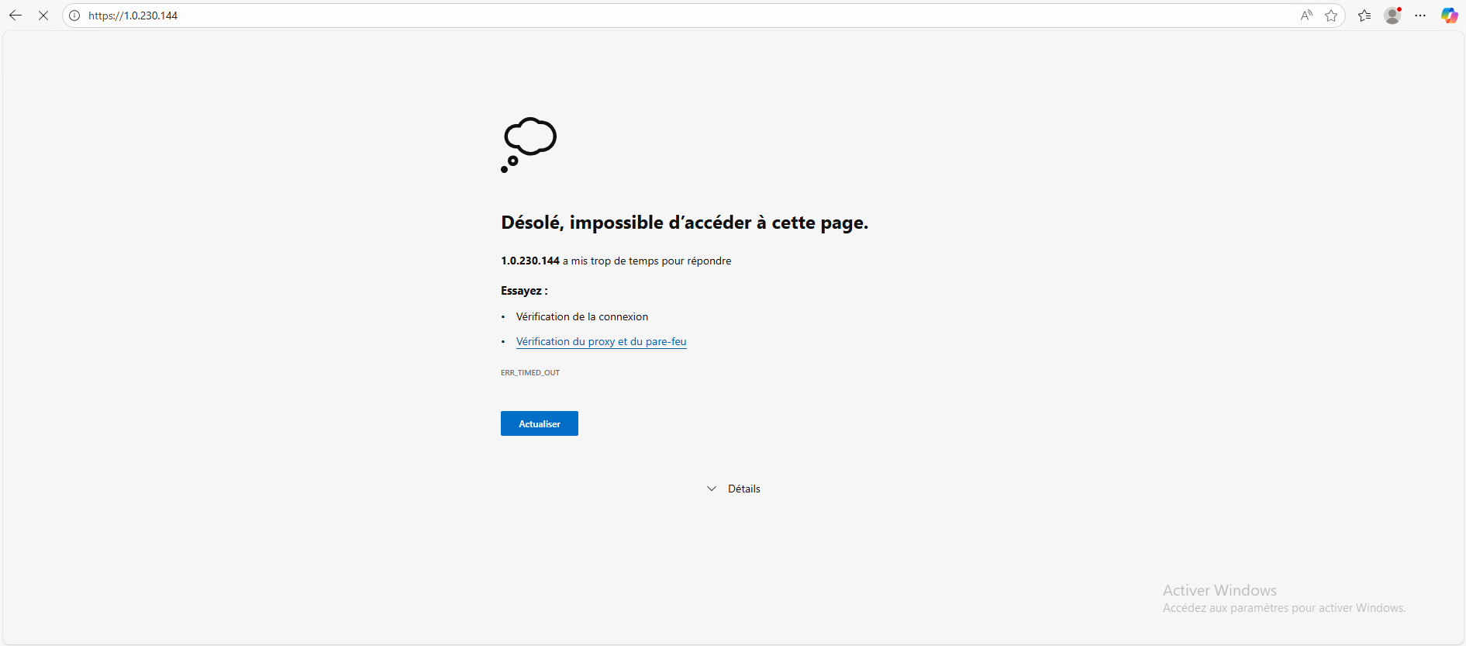1466x646 pixels.
Task: Open the 'Vérification du proxy et du pare-feu' link
Action: [x=601, y=341]
